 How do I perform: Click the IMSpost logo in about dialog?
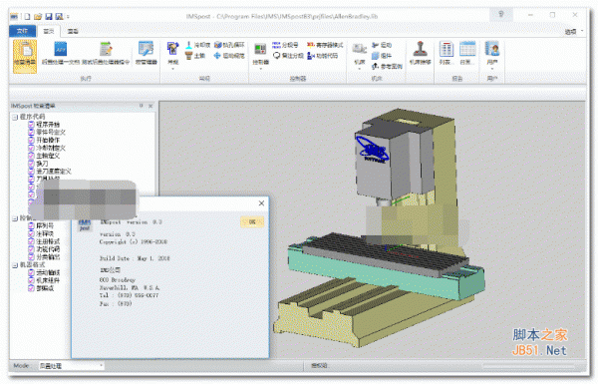point(85,224)
